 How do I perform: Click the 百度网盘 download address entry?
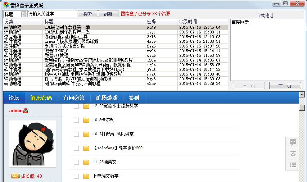[x=240, y=22]
